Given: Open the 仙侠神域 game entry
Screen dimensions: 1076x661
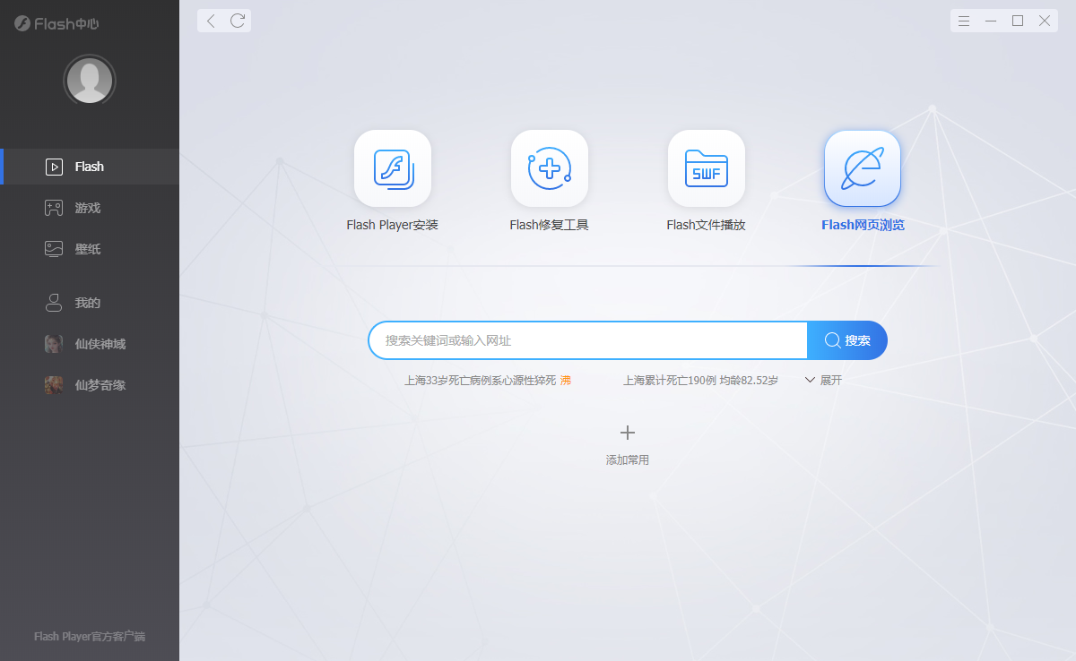Looking at the screenshot, I should 99,344.
